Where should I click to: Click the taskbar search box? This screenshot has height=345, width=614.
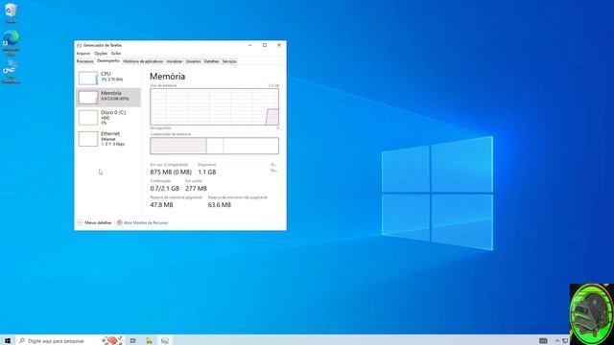[70, 341]
